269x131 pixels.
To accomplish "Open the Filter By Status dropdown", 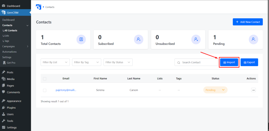I will coord(118,62).
